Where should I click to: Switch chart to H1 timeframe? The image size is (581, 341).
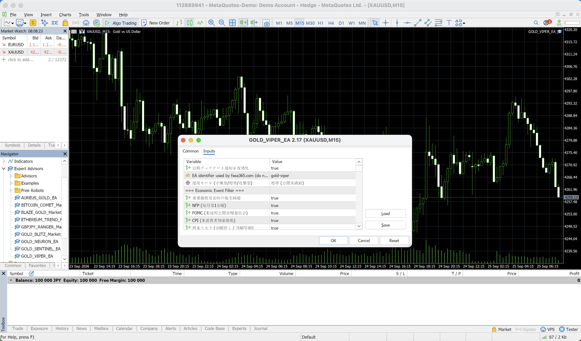click(321, 23)
